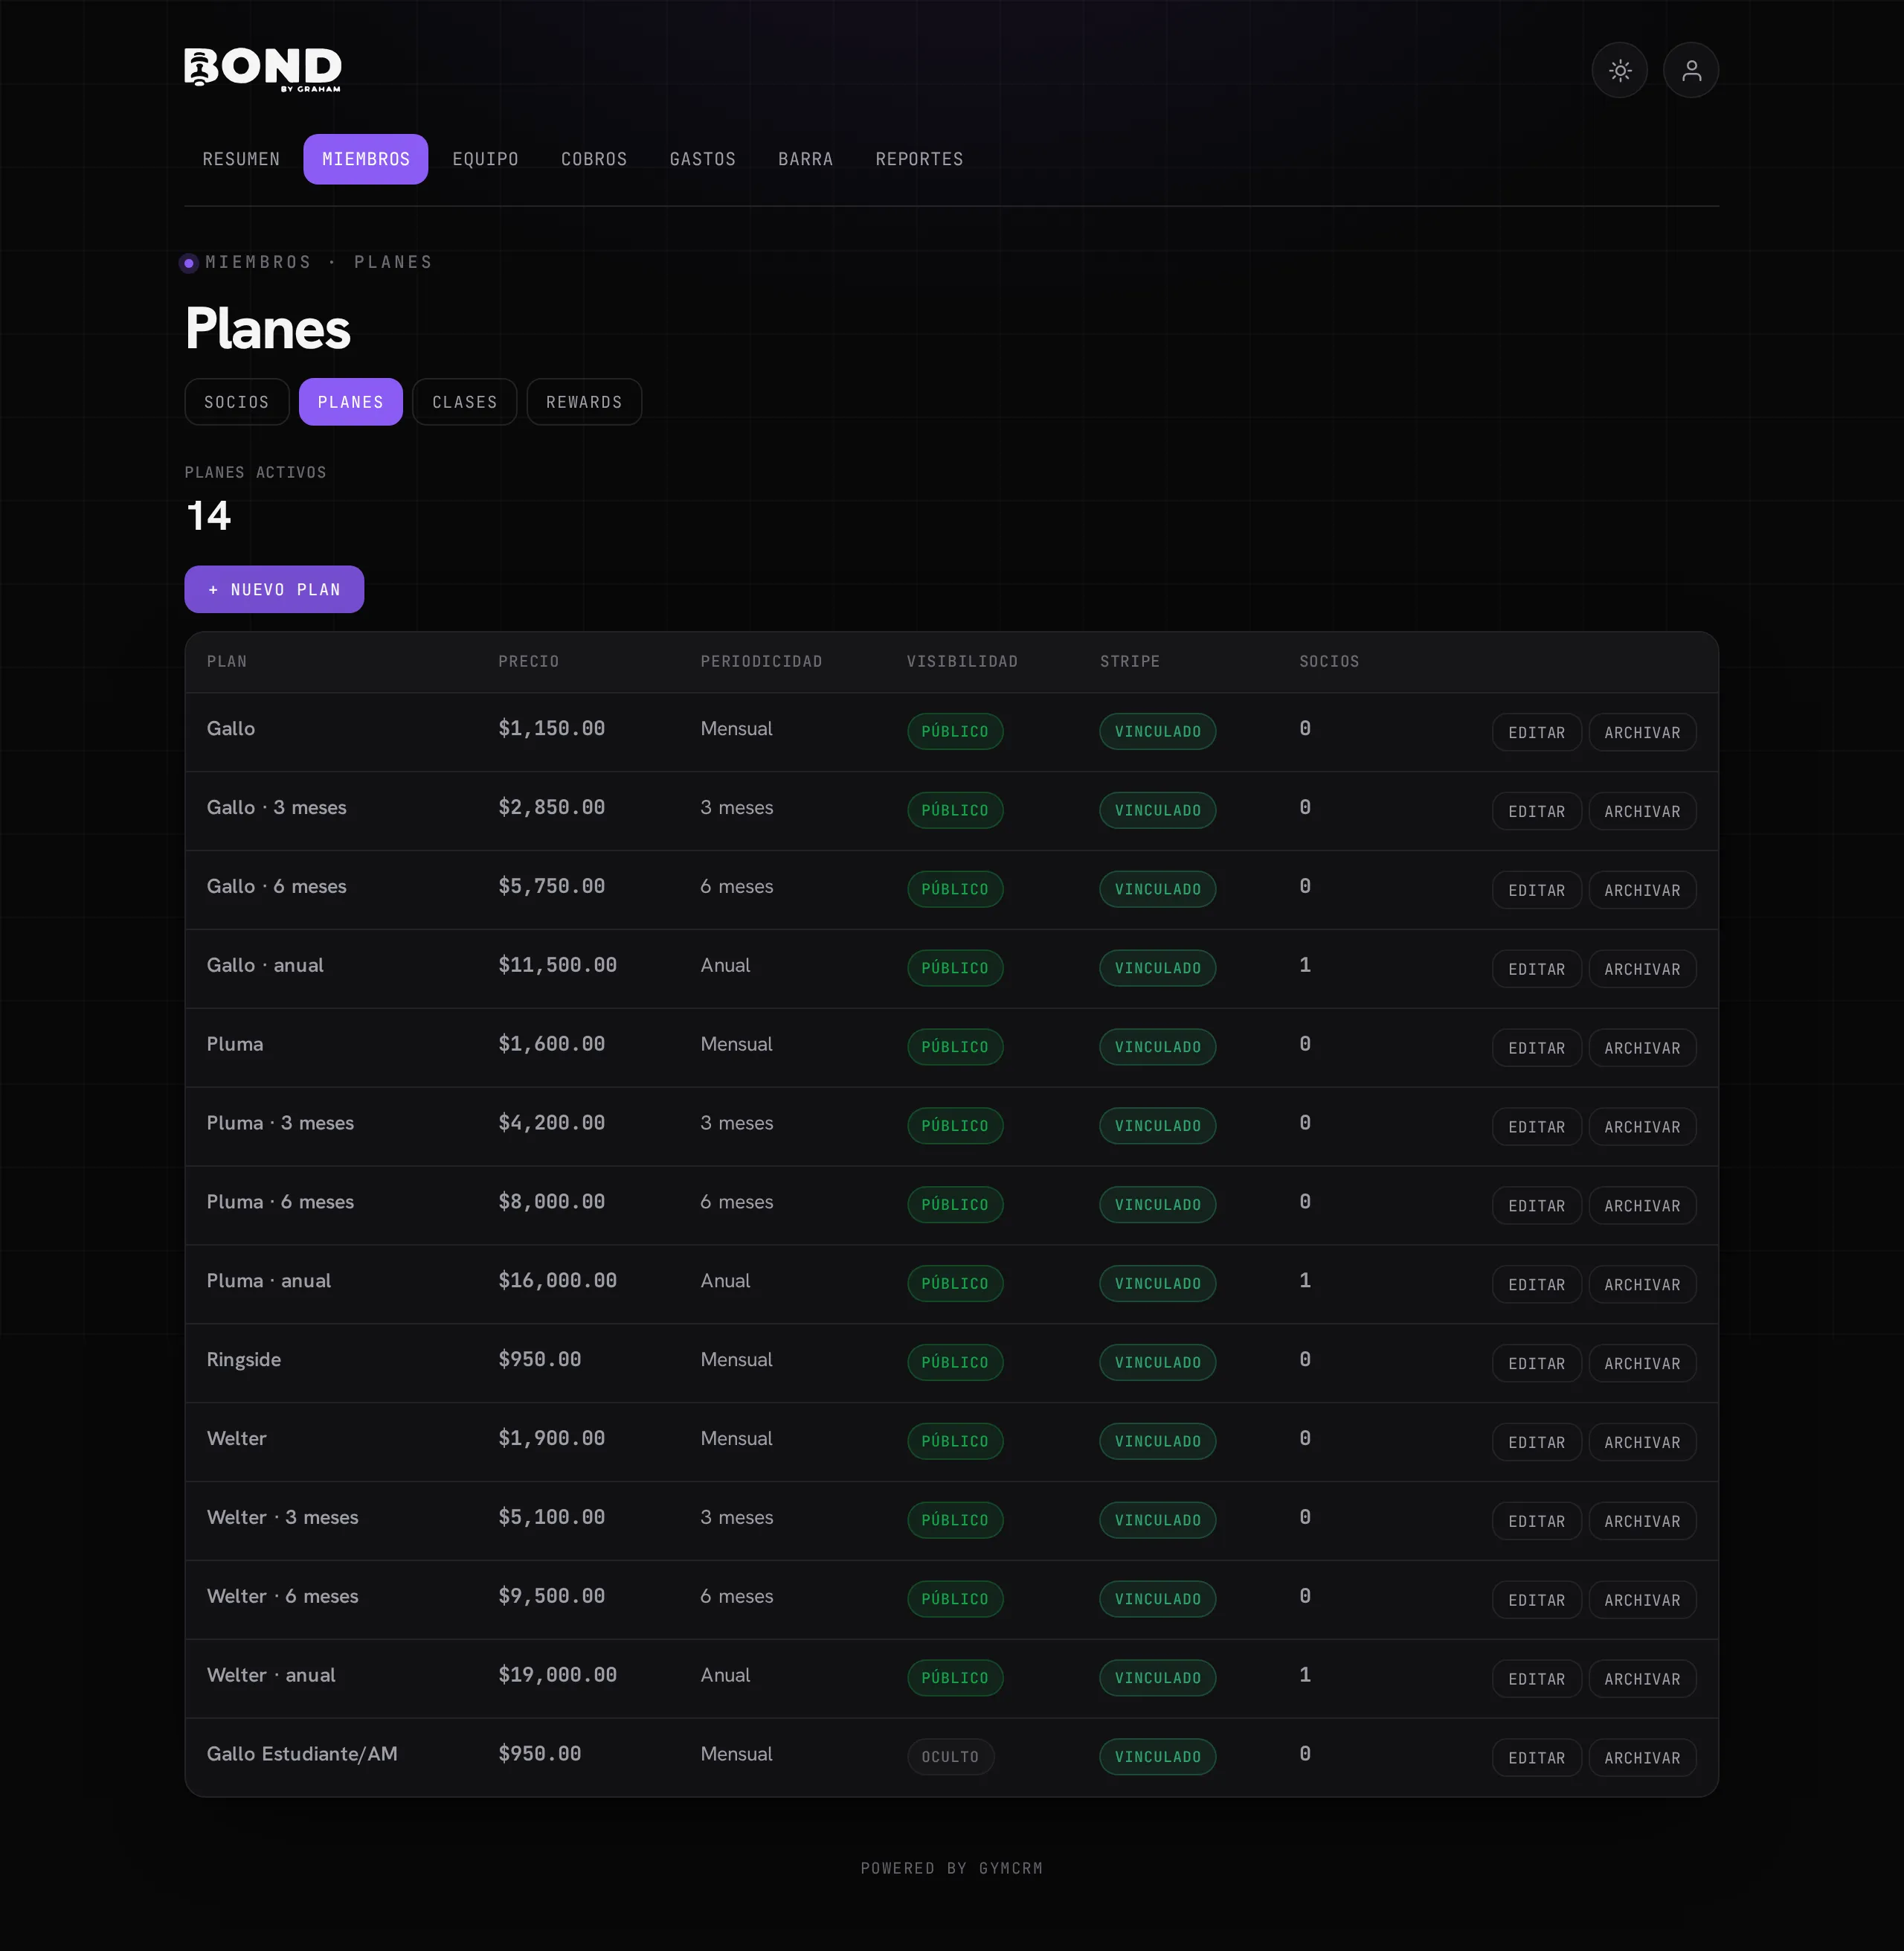The image size is (1904, 1951).
Task: Open the Rewards sub-tab
Action: point(584,403)
